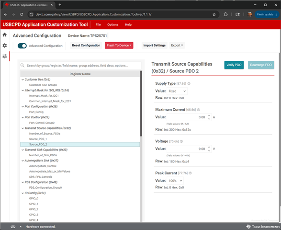Collapse the Customer Use (0x6) group

tap(22, 80)
